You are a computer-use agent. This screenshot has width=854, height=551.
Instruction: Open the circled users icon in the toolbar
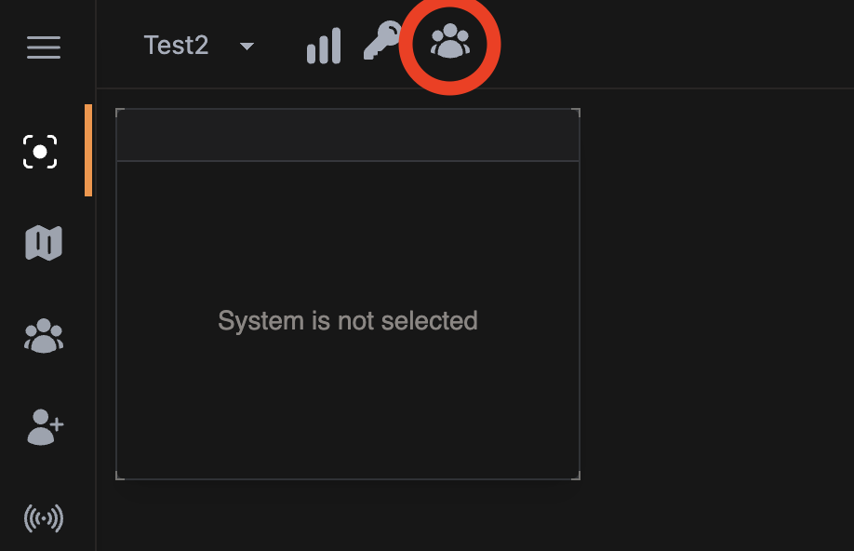[451, 44]
